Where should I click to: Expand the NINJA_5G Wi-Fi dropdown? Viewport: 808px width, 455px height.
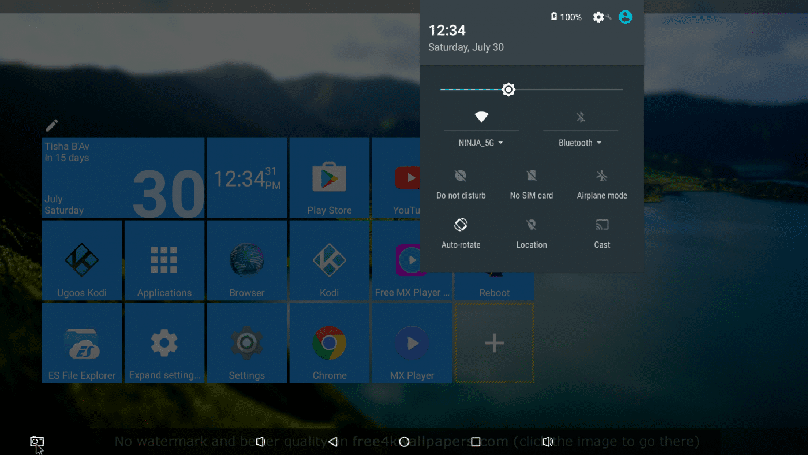481,143
